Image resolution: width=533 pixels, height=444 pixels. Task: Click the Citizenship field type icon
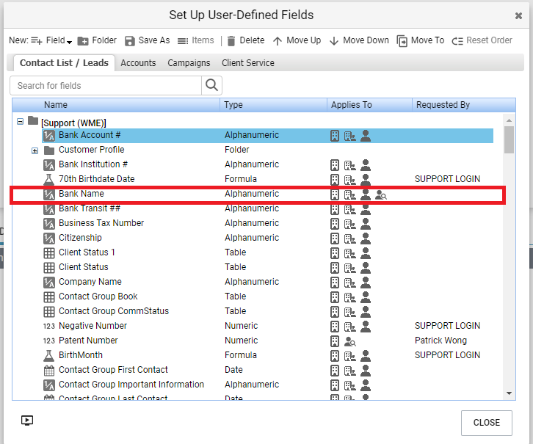tap(49, 239)
